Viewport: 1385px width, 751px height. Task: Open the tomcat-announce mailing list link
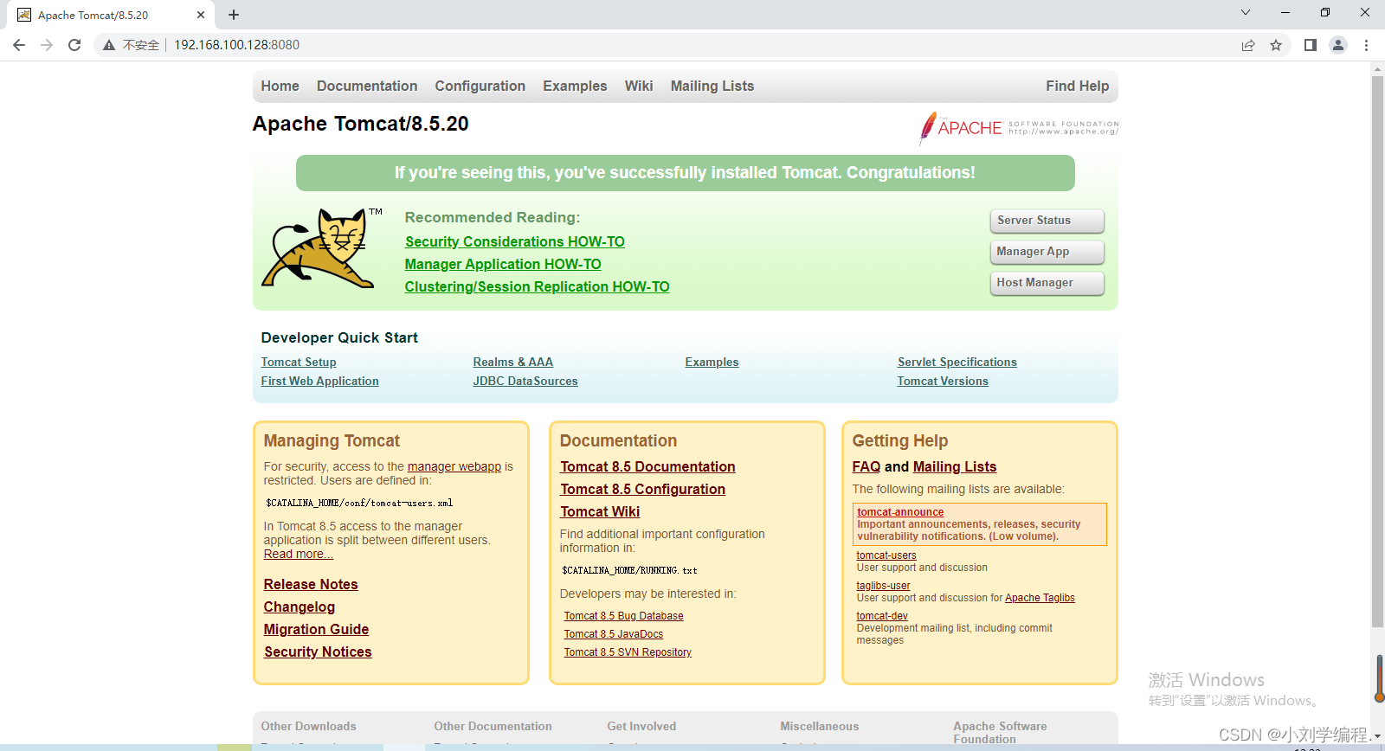click(x=900, y=512)
